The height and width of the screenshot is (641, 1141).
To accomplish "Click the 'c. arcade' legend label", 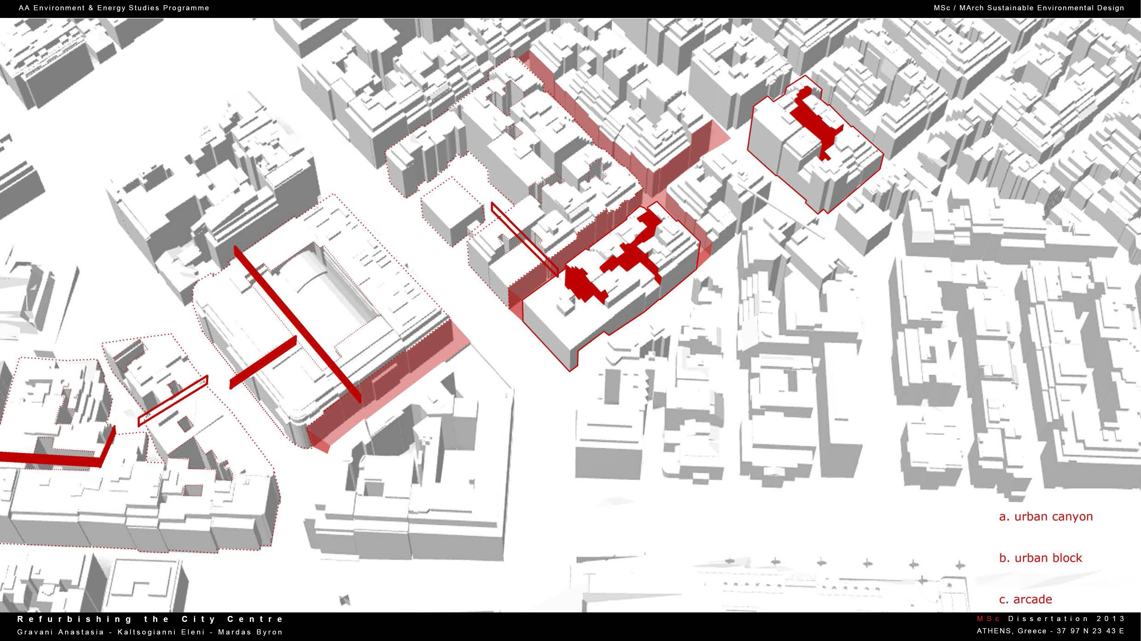I will 1026,599.
